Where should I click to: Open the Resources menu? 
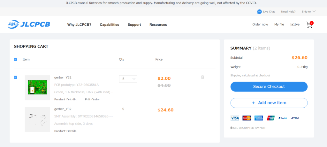158,25
